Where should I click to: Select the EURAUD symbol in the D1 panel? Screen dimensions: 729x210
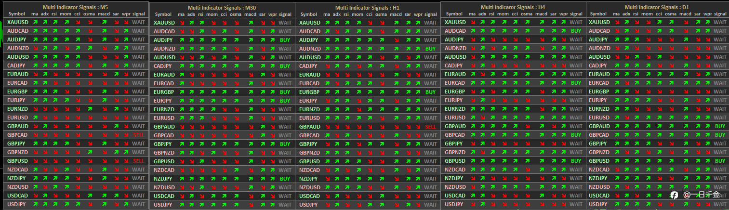(x=599, y=74)
